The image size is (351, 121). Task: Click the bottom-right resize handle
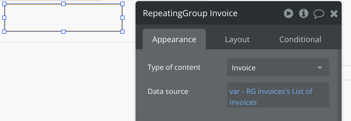coord(123,31)
